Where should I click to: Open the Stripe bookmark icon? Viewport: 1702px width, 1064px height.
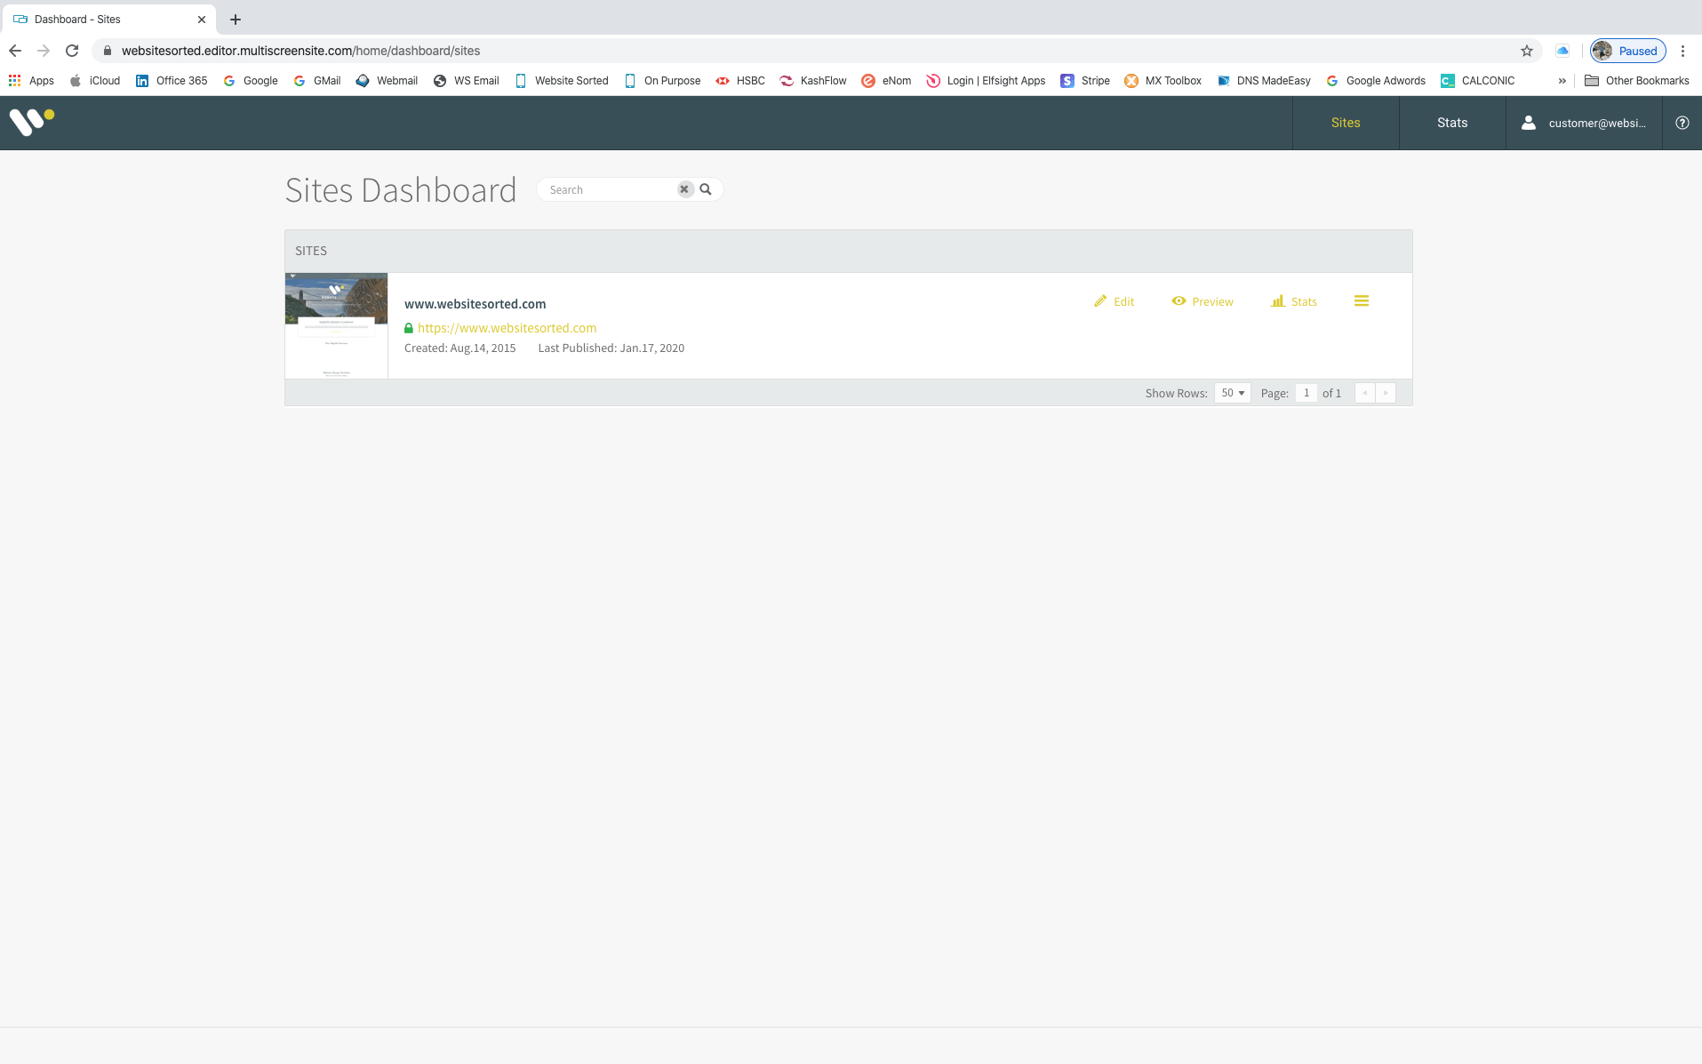(x=1067, y=80)
